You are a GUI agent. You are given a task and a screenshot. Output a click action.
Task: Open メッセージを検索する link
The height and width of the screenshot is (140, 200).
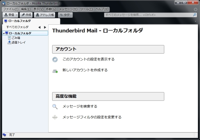(80, 106)
